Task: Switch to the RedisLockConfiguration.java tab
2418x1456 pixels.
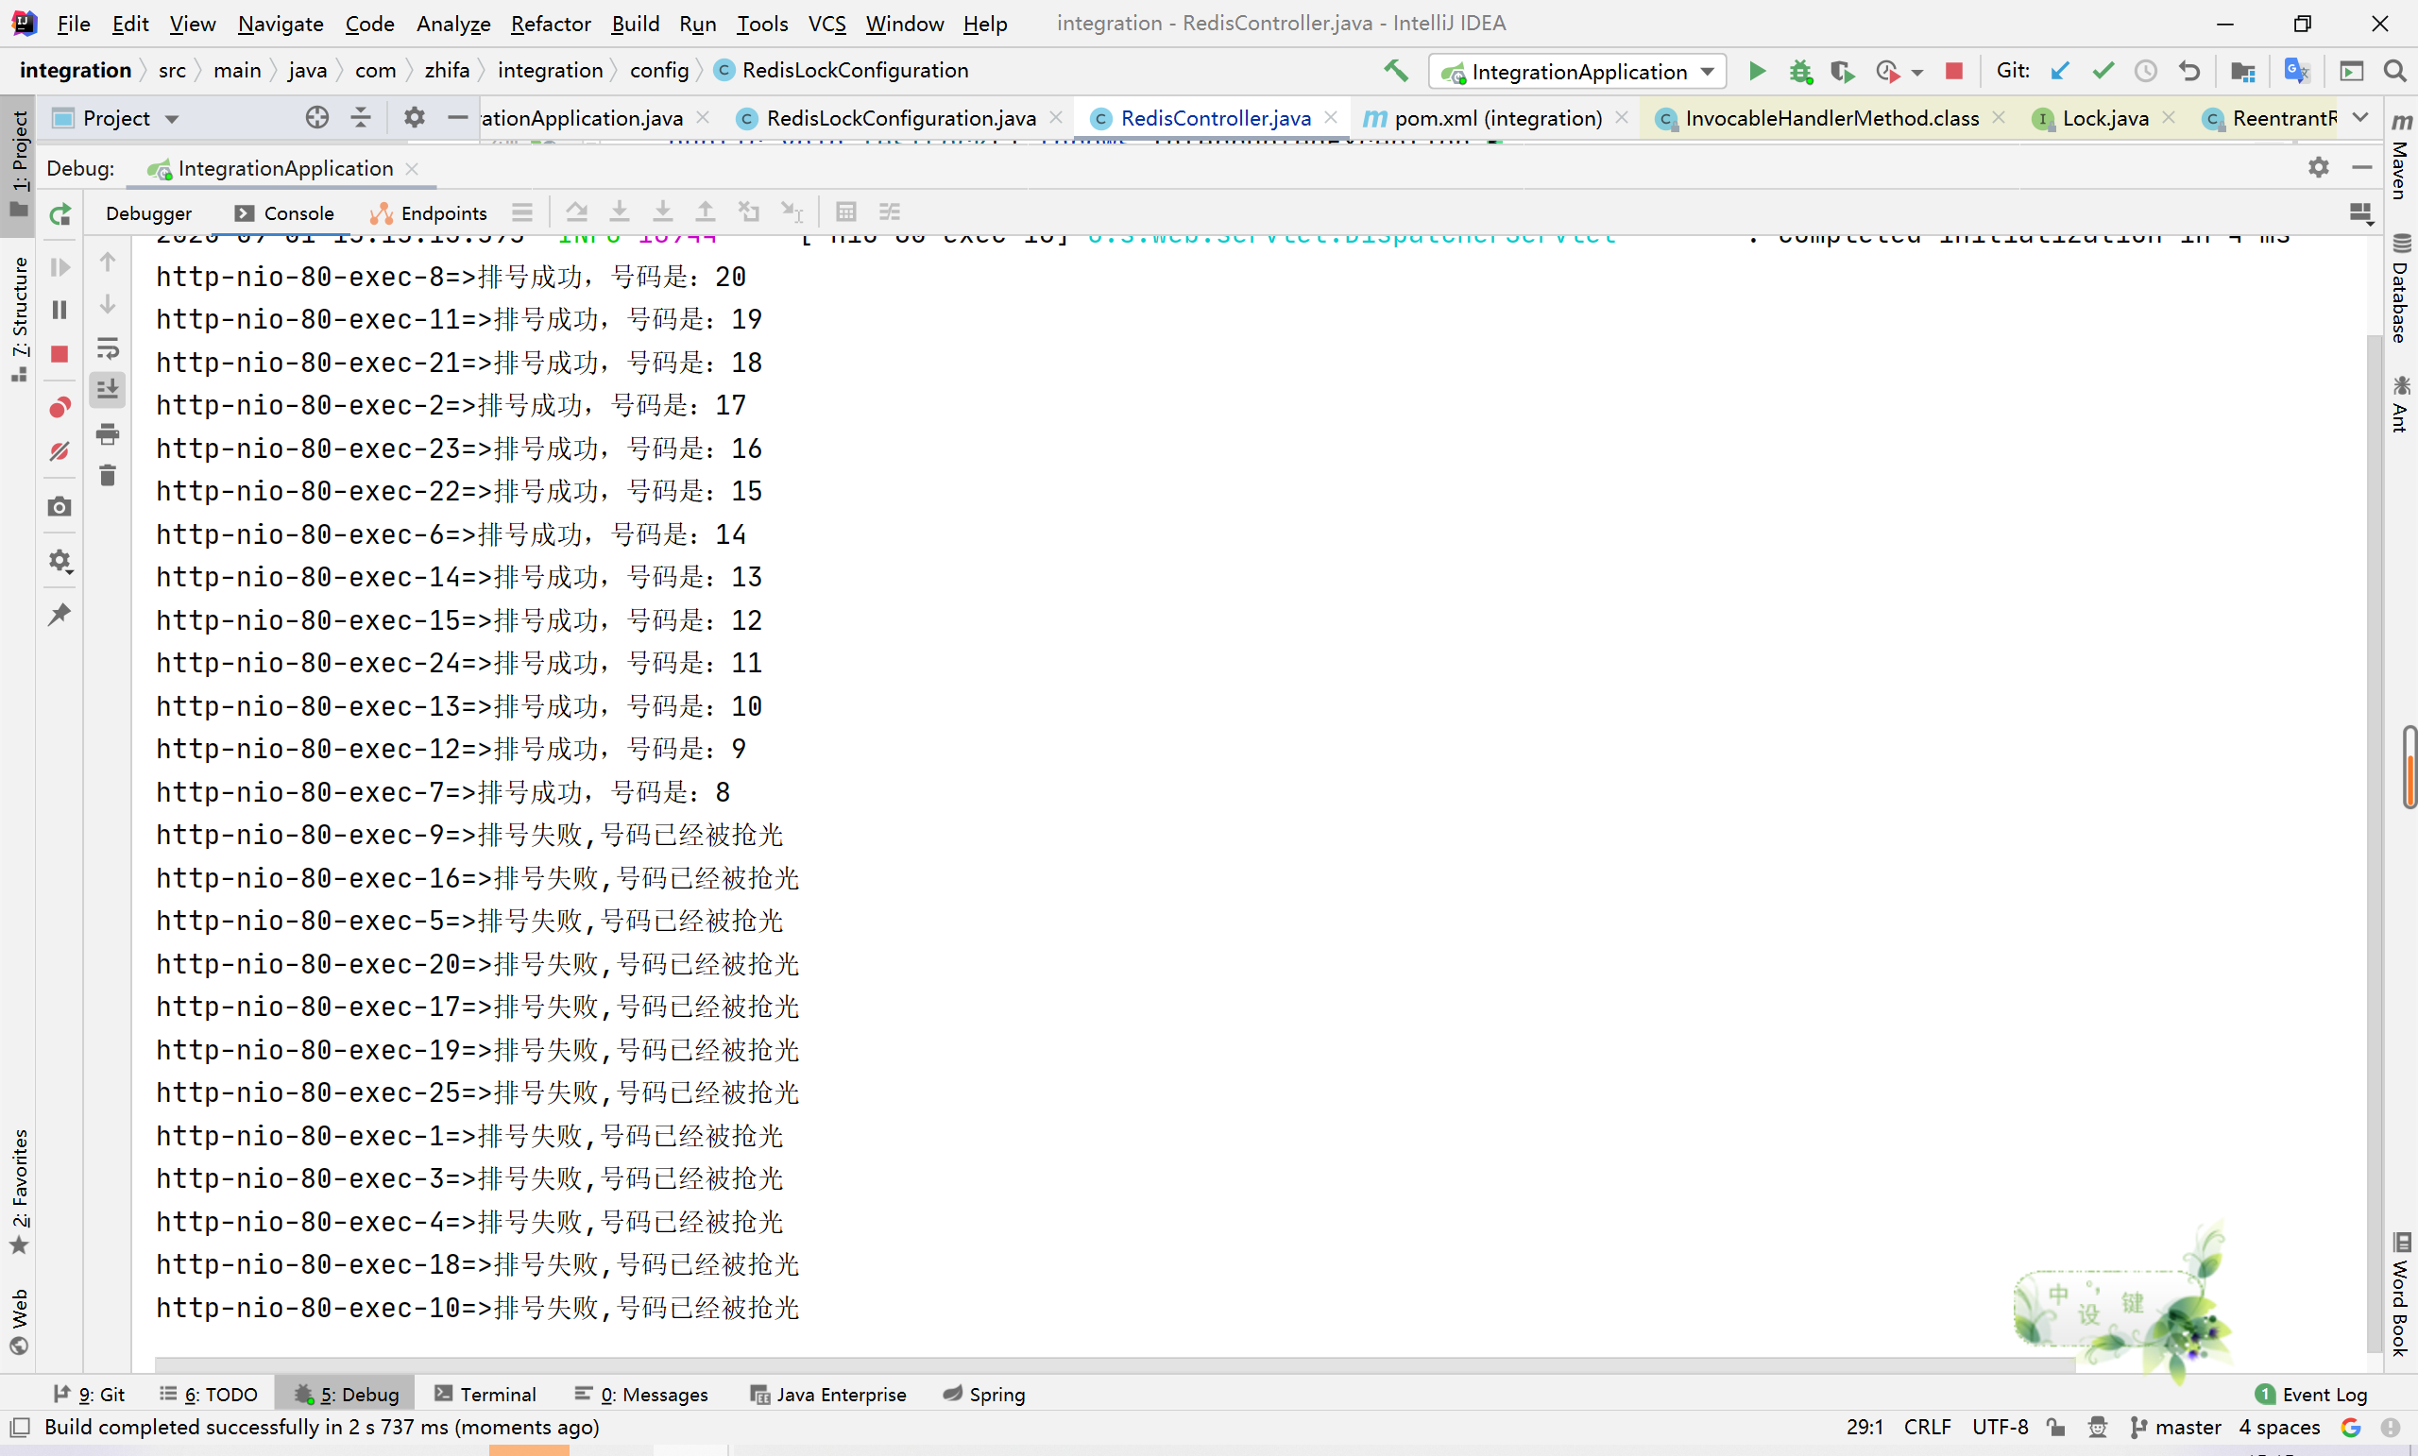Action: 900,118
